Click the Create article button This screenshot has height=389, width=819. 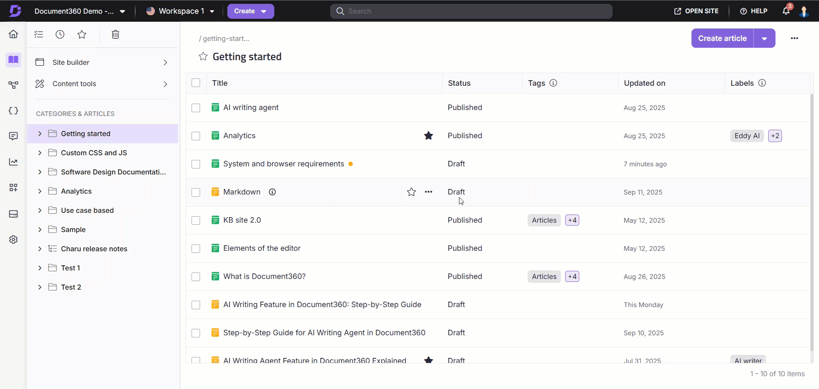coord(722,38)
